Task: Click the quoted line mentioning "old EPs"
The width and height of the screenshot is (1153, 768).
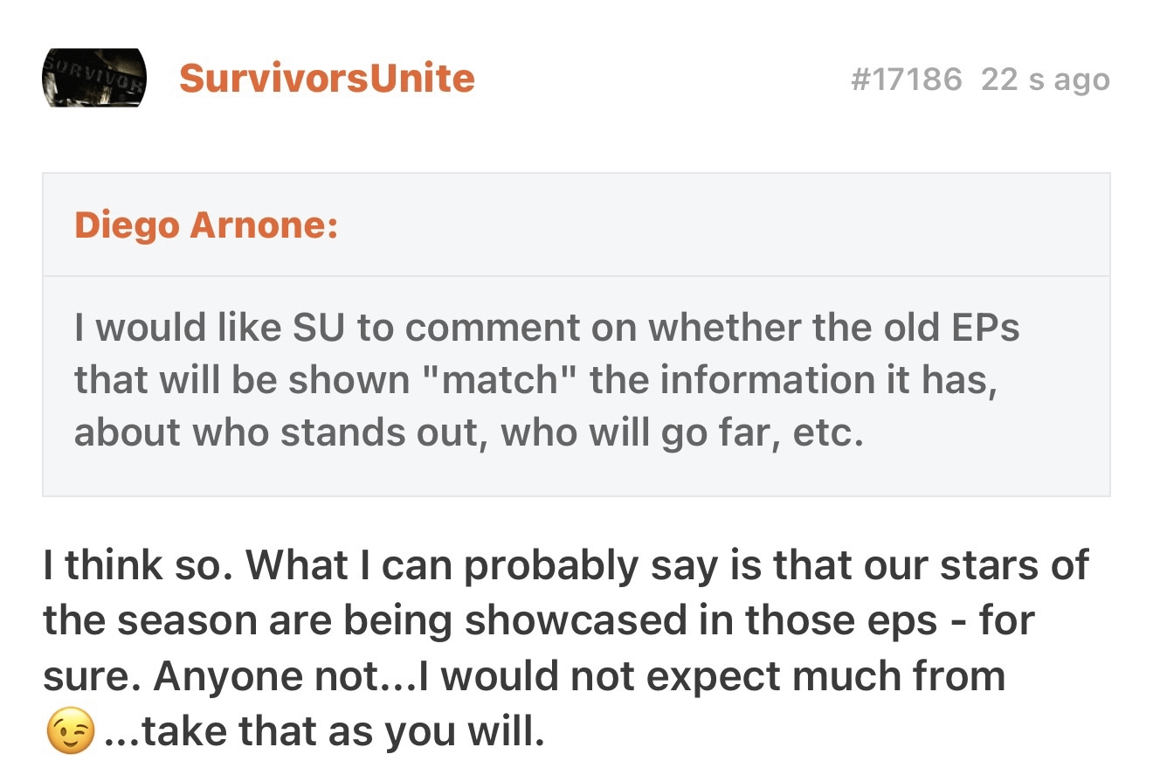Action: tap(546, 328)
